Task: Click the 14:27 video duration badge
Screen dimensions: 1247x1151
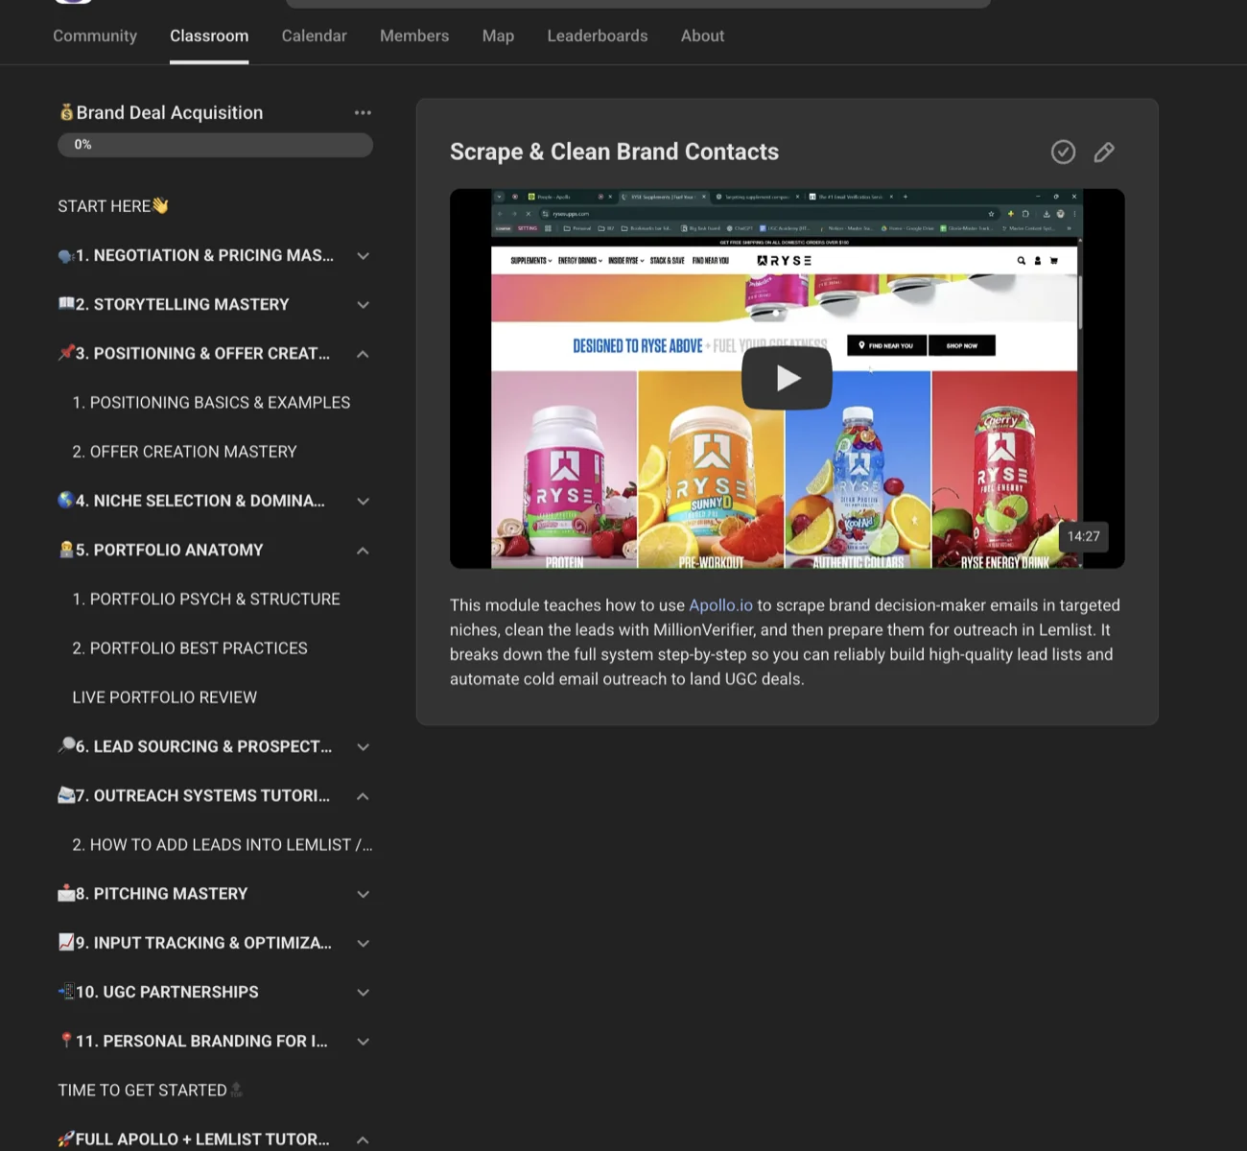Action: [1084, 536]
